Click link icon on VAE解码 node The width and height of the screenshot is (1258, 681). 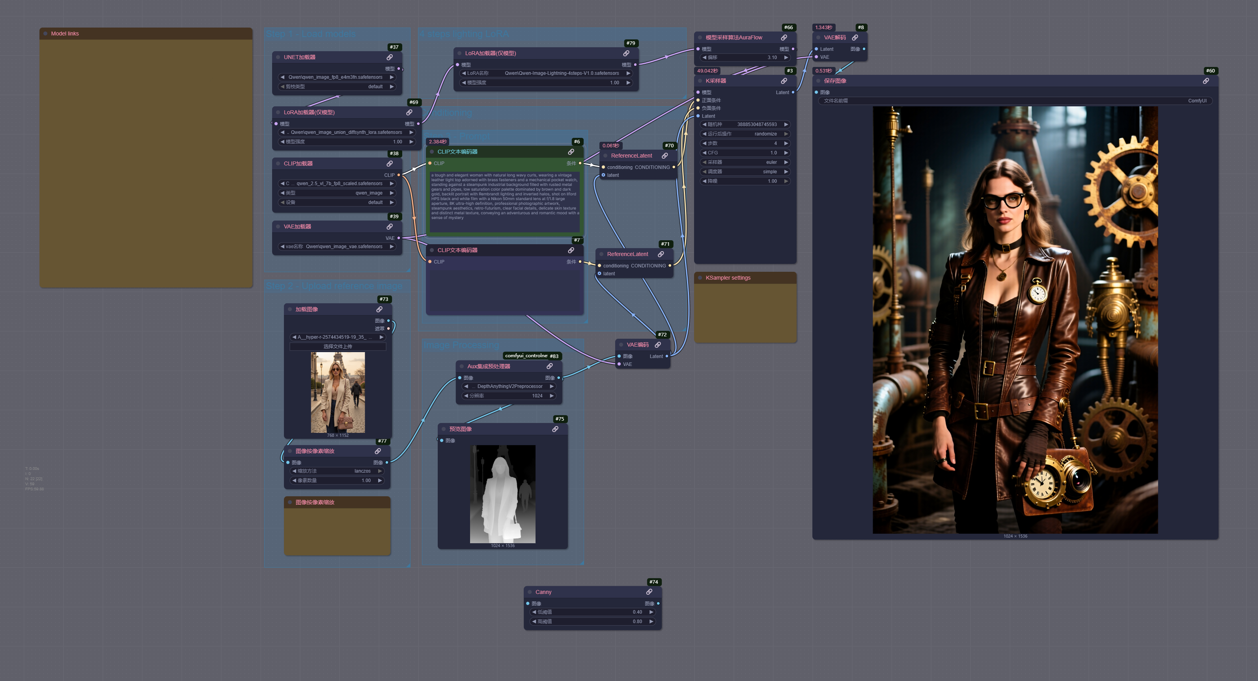click(x=855, y=37)
